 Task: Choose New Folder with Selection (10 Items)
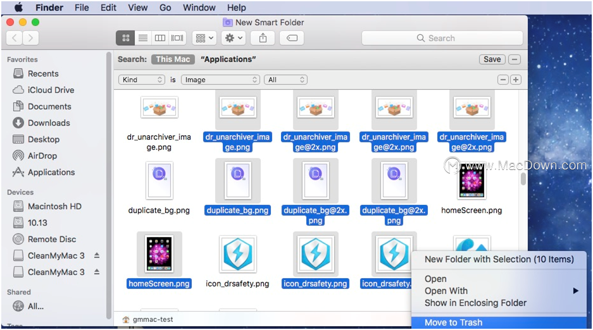point(499,259)
